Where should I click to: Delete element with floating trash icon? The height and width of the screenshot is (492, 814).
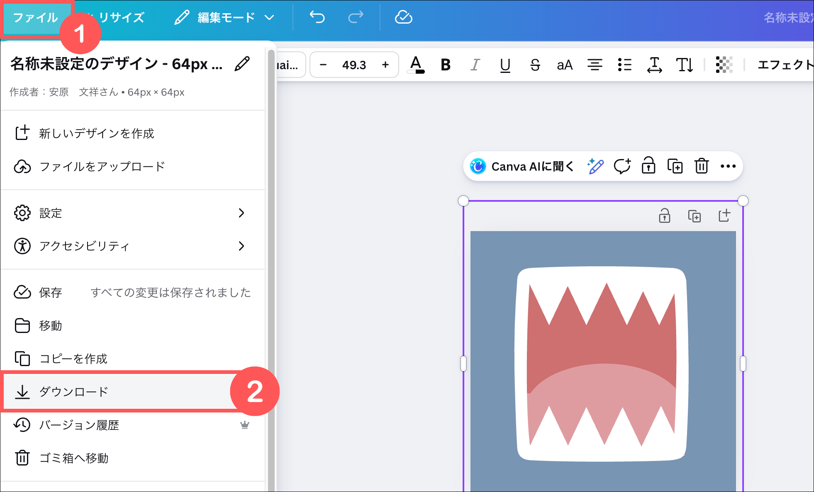point(702,166)
